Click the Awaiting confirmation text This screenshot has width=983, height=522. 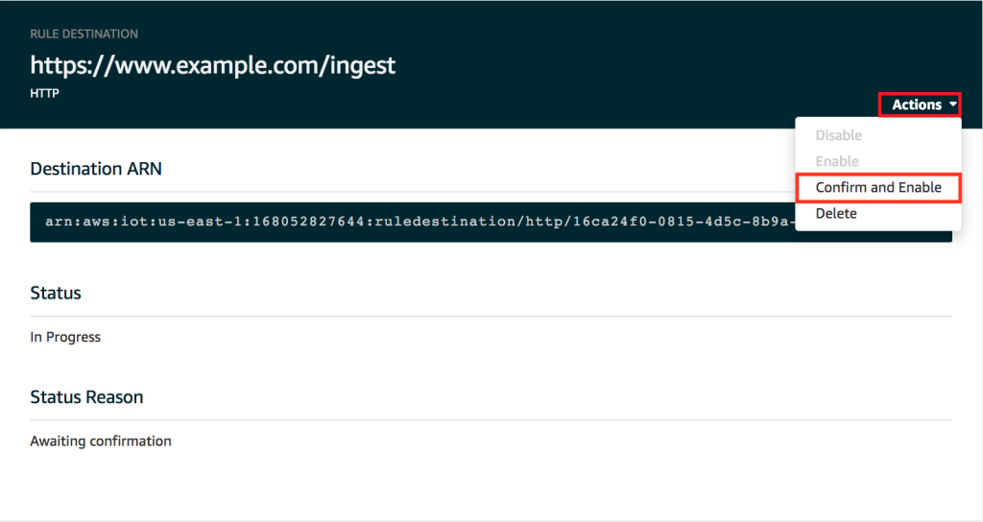[100, 441]
